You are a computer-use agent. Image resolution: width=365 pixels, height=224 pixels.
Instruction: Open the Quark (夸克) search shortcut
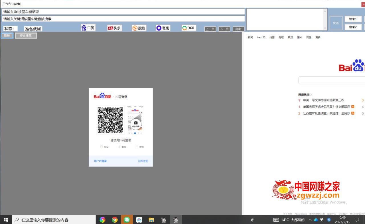pyautogui.click(x=163, y=28)
